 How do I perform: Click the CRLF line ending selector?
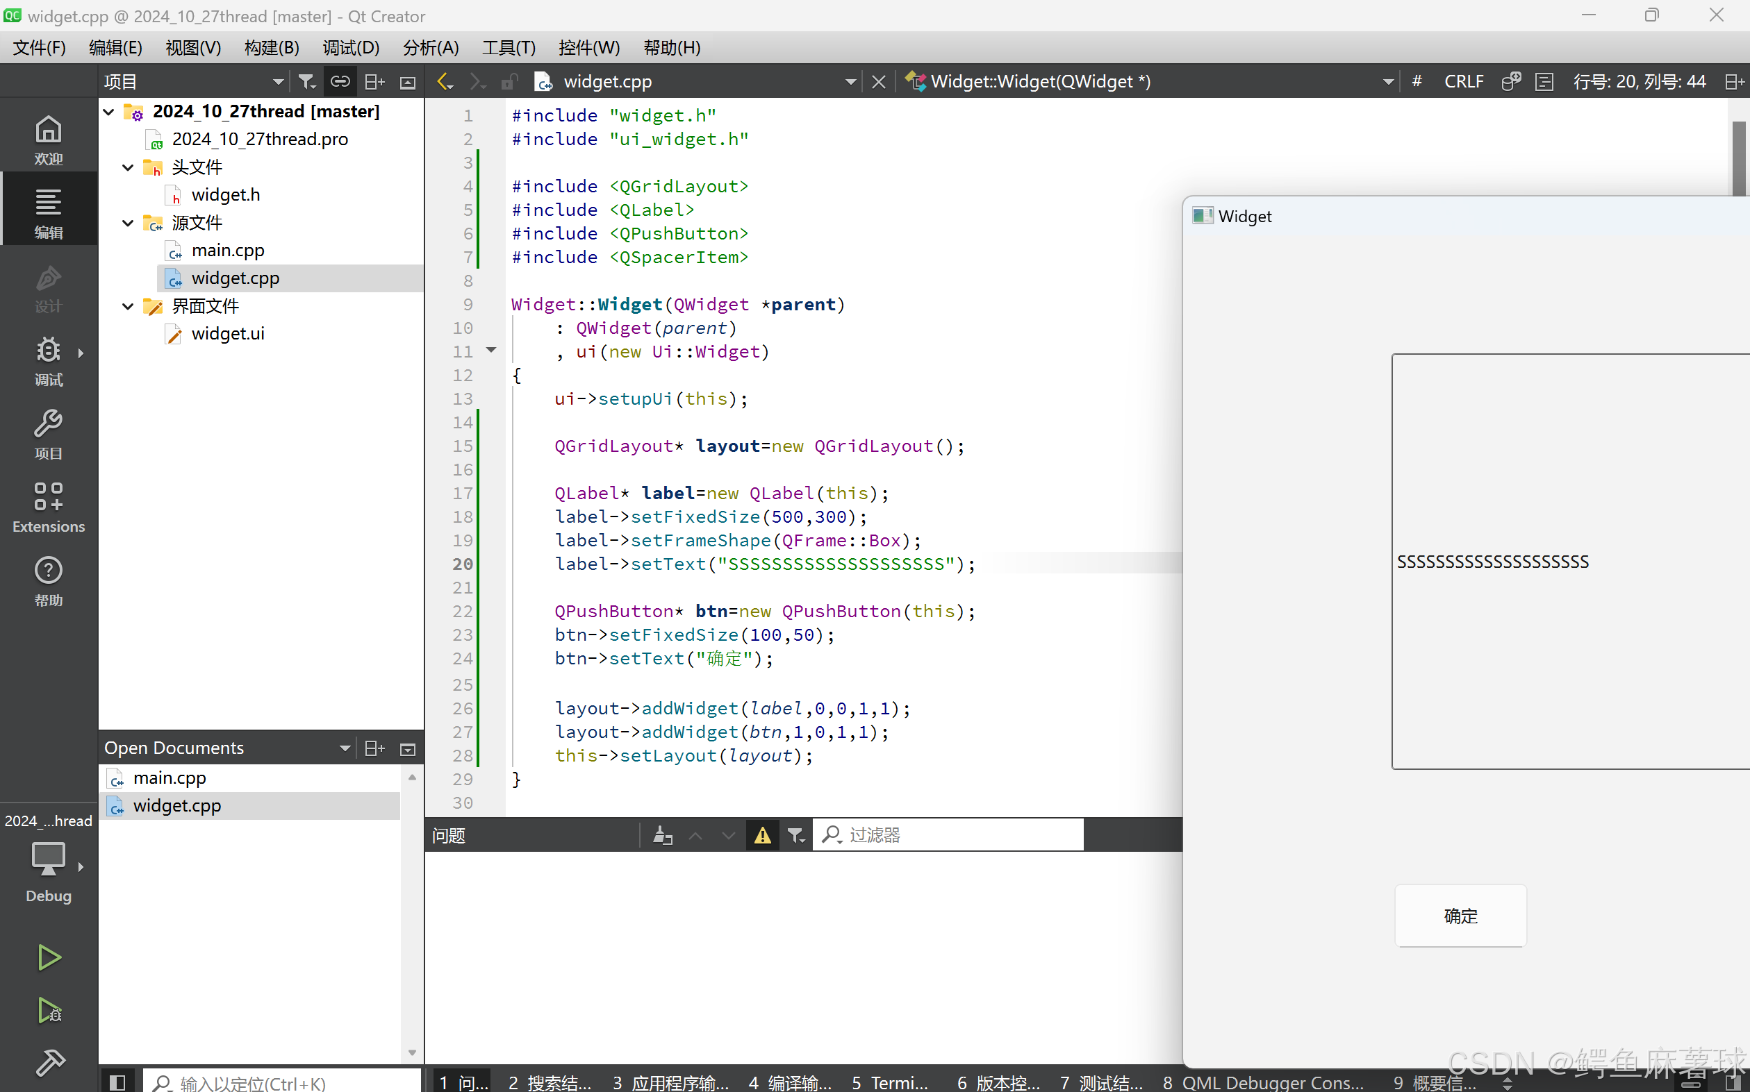coord(1463,82)
